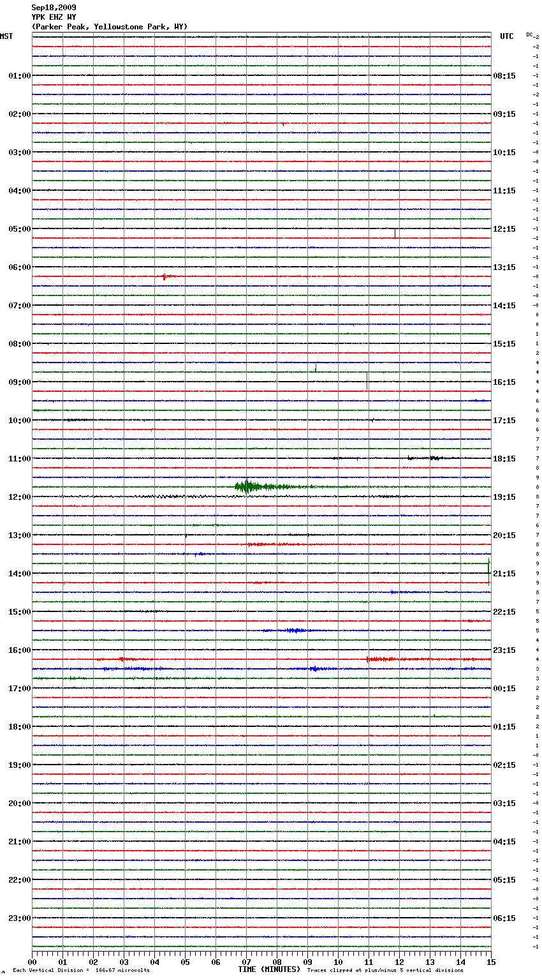Select the 12:00 MST time label
Image resolution: width=542 pixels, height=979 pixels.
[x=20, y=497]
